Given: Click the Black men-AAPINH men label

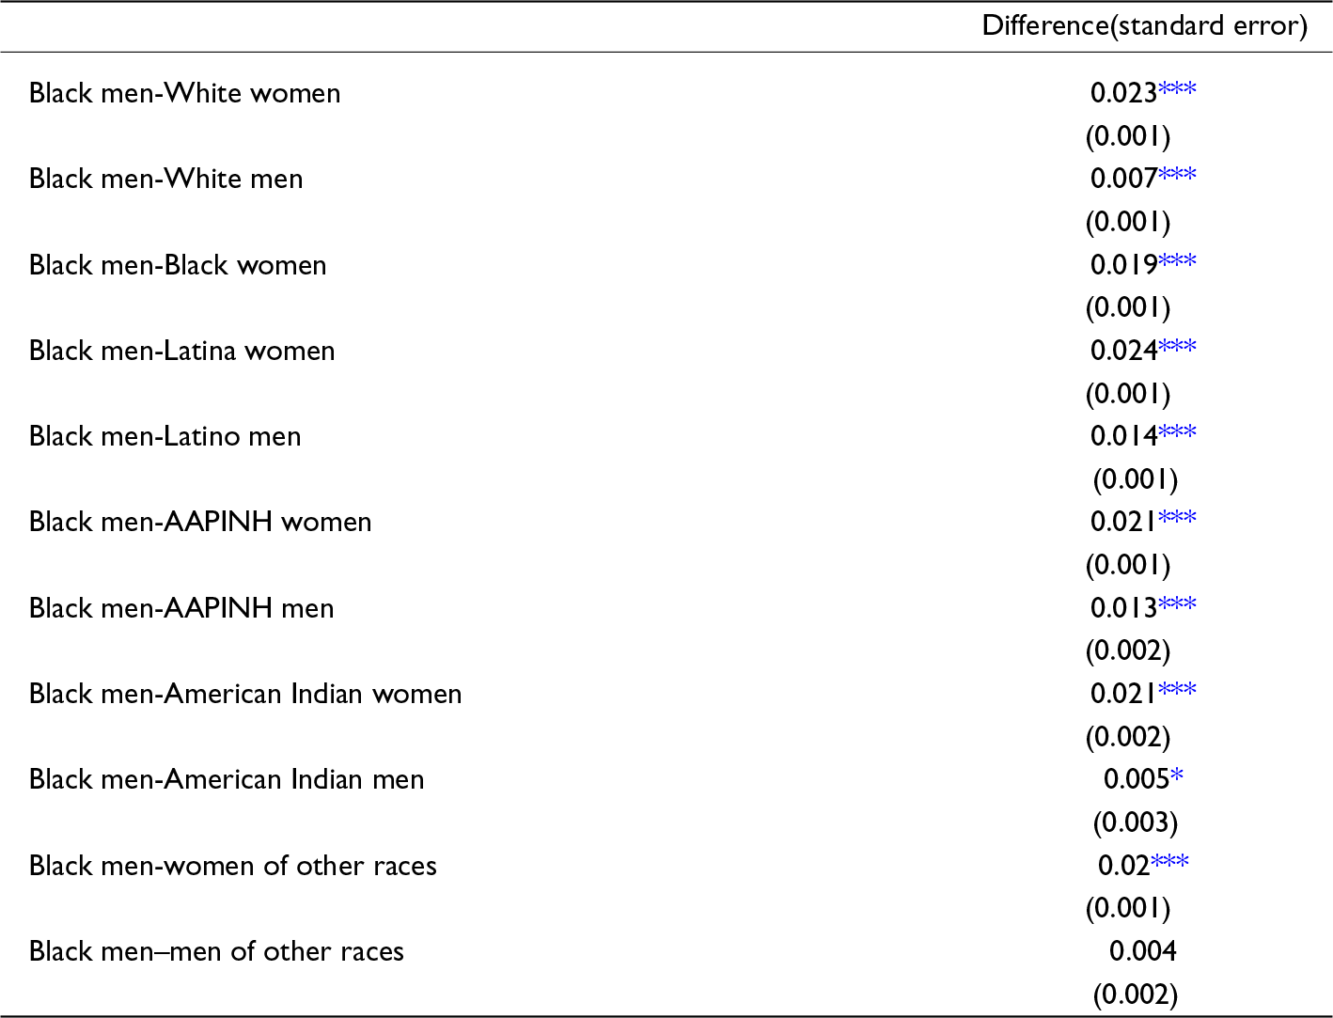Looking at the screenshot, I should 181,608.
